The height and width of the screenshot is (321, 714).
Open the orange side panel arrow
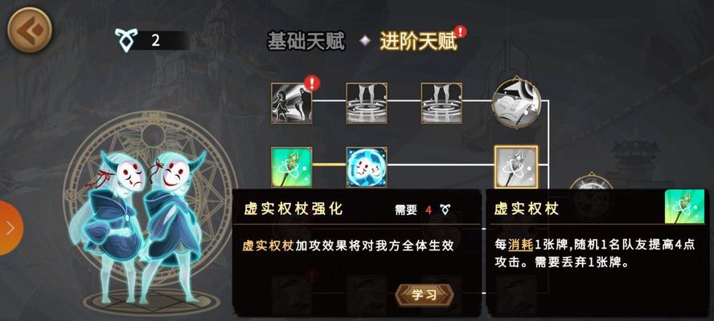point(10,227)
